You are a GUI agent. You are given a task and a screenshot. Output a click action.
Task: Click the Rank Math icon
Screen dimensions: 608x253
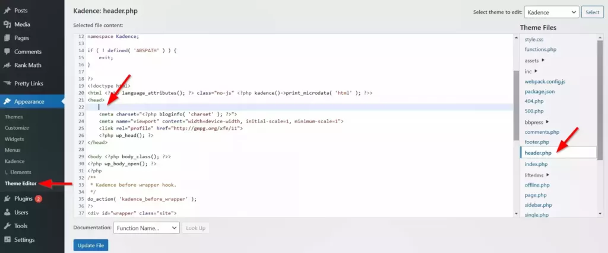click(7, 65)
